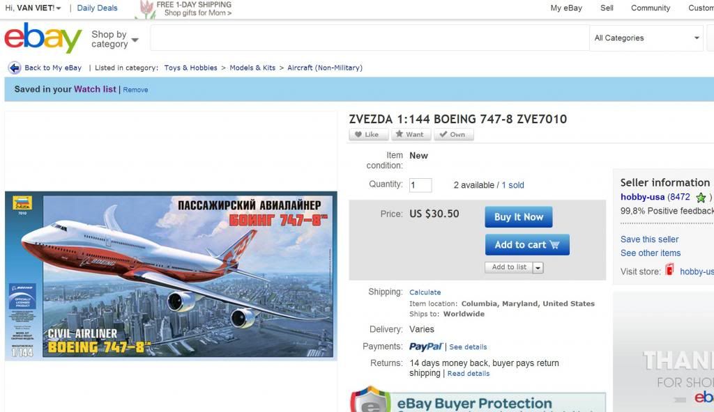The image size is (714, 412).
Task: Remove item from Watch list
Action: pos(135,90)
